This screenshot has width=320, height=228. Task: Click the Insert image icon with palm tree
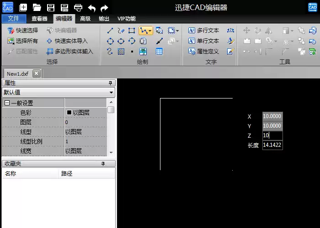click(x=143, y=52)
